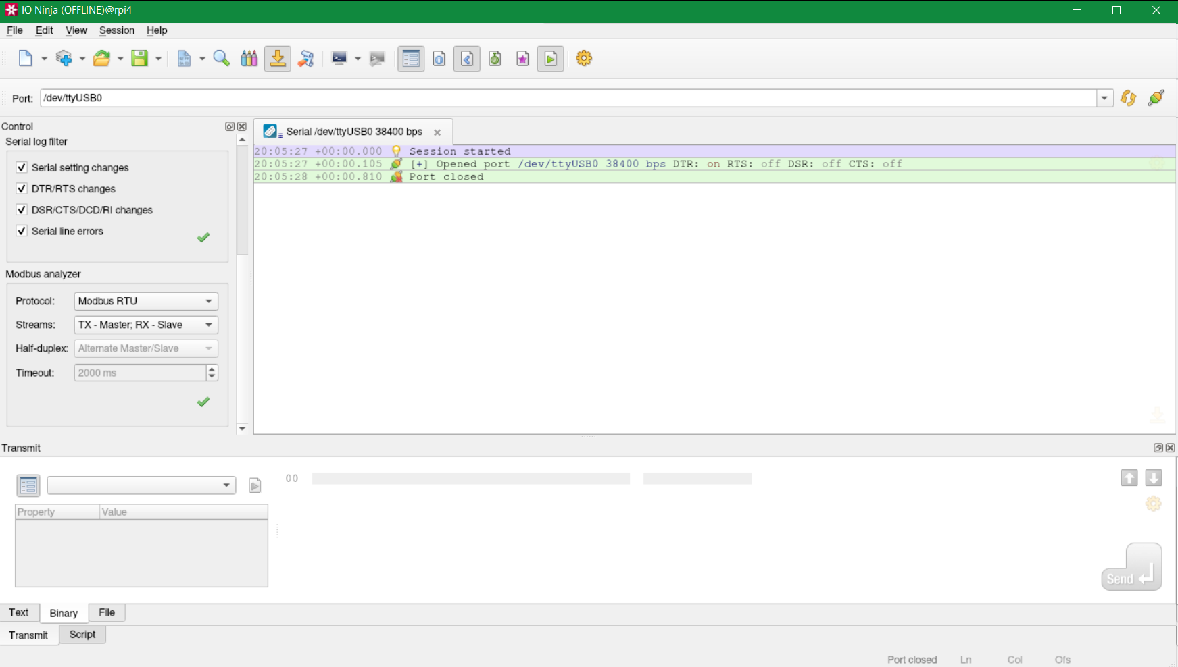Clear the log with the eraser icon
Viewport: 1178px width, 667px height.
point(306,59)
